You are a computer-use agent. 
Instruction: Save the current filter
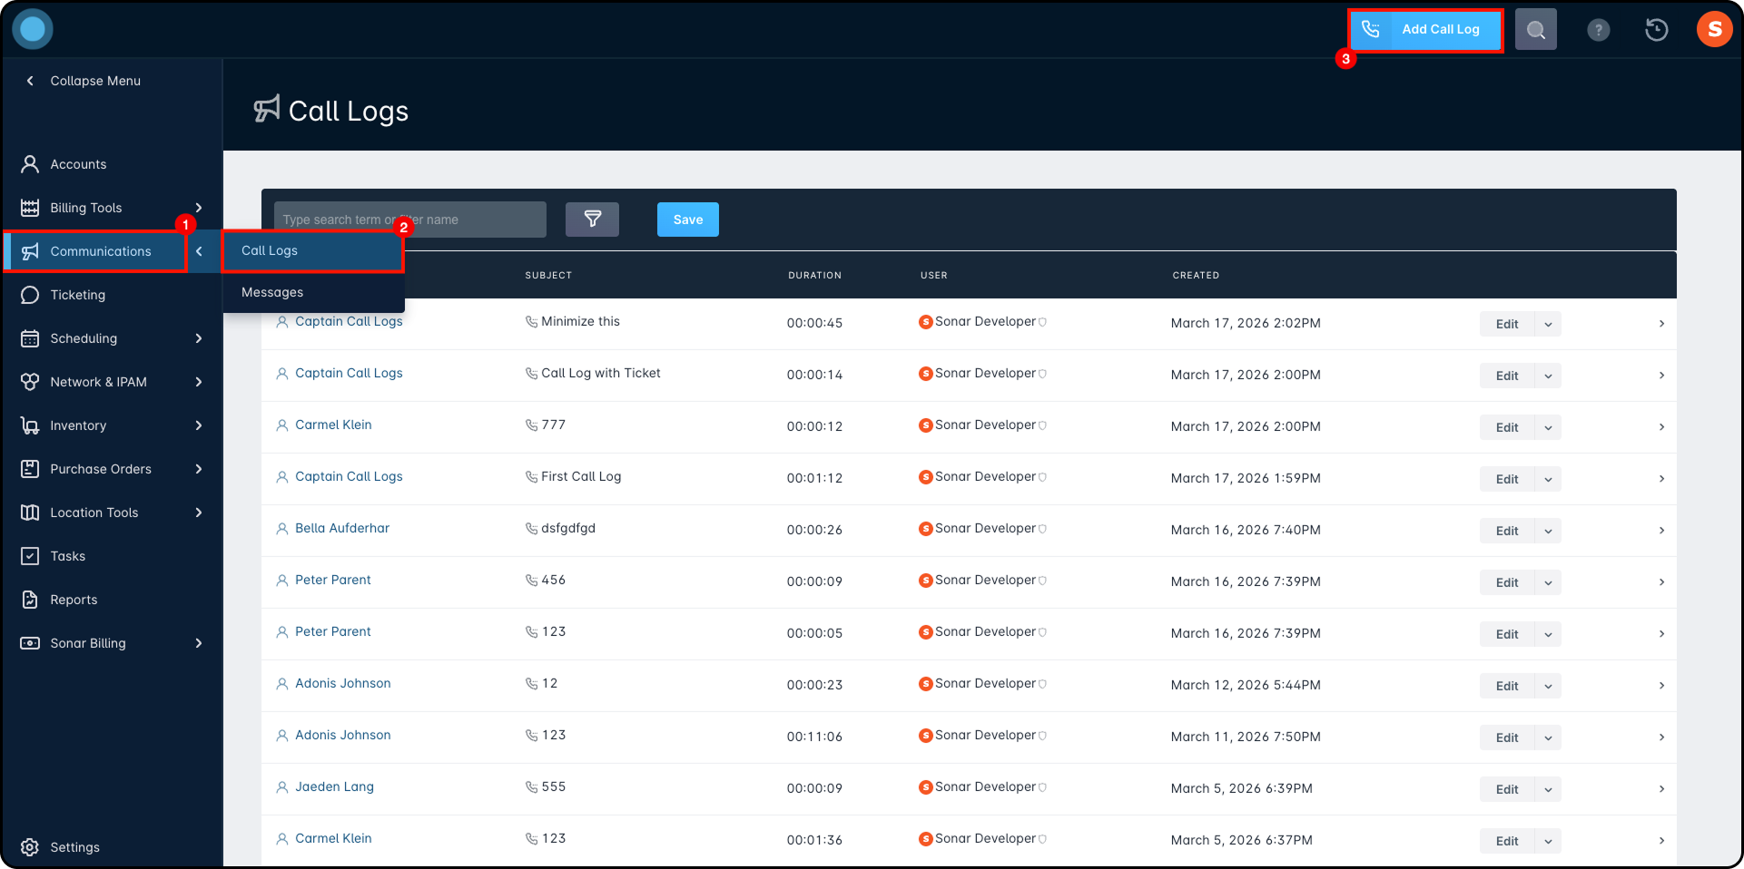(x=688, y=220)
